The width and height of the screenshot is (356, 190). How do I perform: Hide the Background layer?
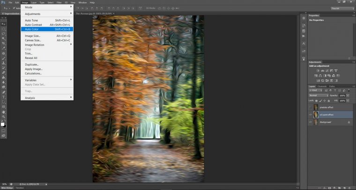click(x=311, y=122)
